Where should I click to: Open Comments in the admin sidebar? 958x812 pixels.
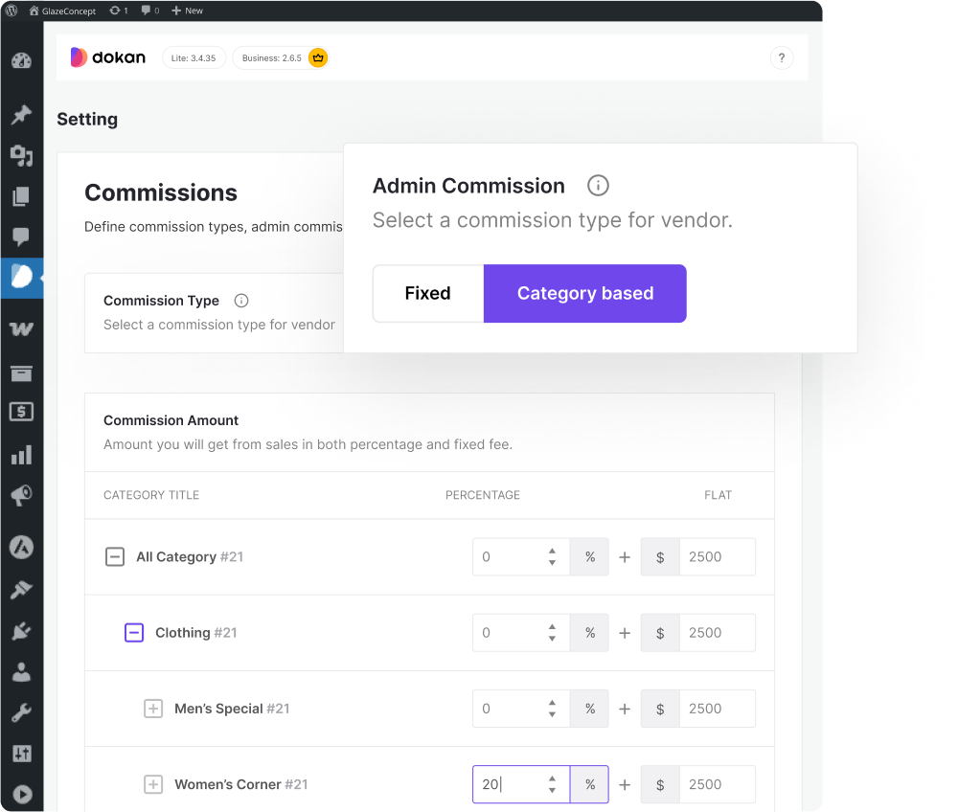click(21, 237)
